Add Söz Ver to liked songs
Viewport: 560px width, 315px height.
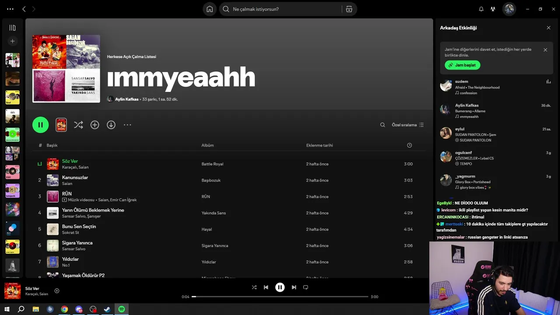[57, 291]
